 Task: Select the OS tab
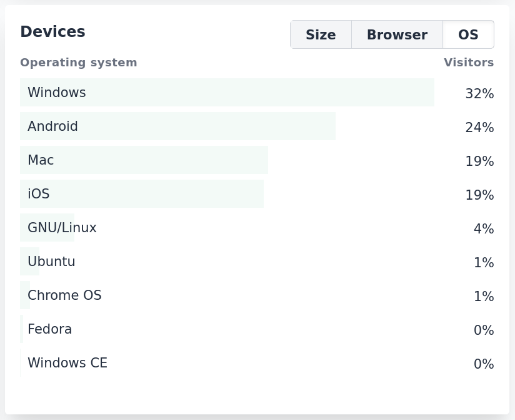tap(468, 34)
